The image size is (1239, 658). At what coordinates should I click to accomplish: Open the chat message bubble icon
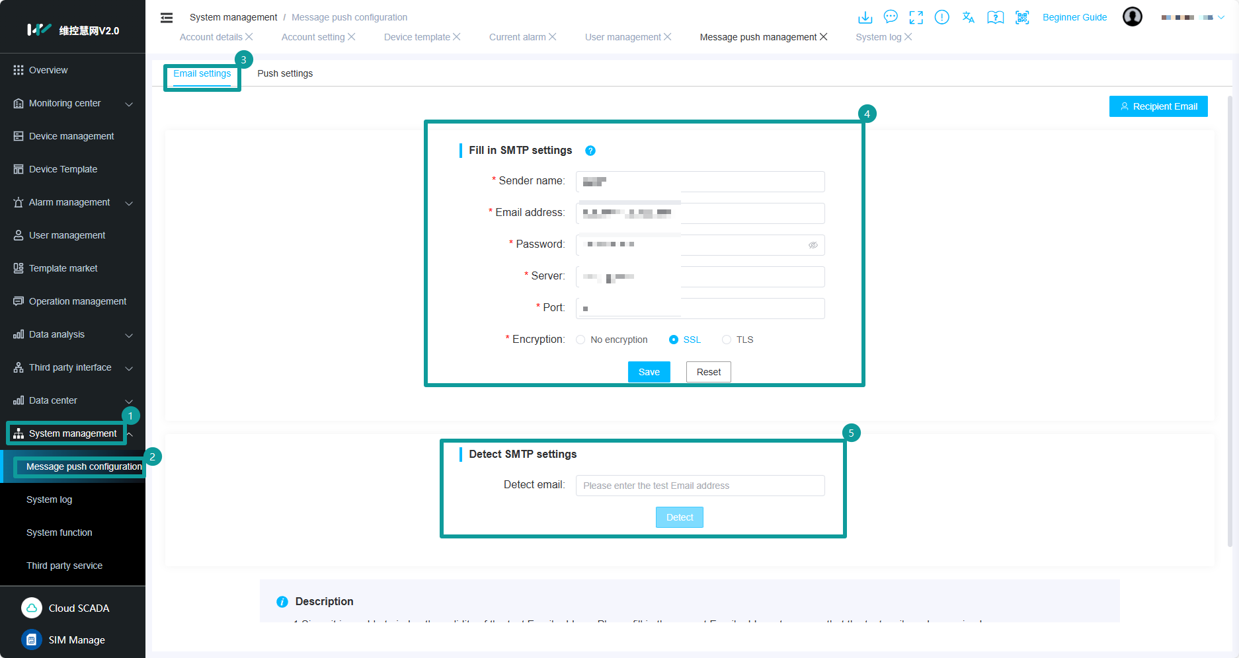pyautogui.click(x=891, y=17)
